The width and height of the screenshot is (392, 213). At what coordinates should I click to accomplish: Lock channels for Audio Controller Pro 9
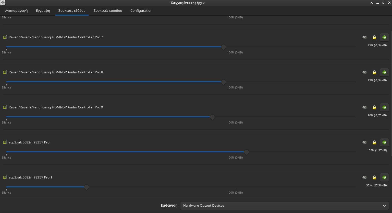(374, 107)
